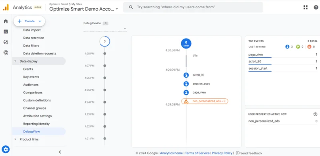Click the Send feedback link text
The height and width of the screenshot is (156, 320).
(251, 153)
